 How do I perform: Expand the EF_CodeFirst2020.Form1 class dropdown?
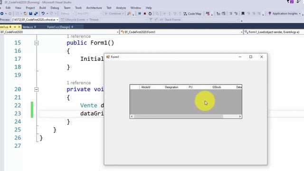242,32
